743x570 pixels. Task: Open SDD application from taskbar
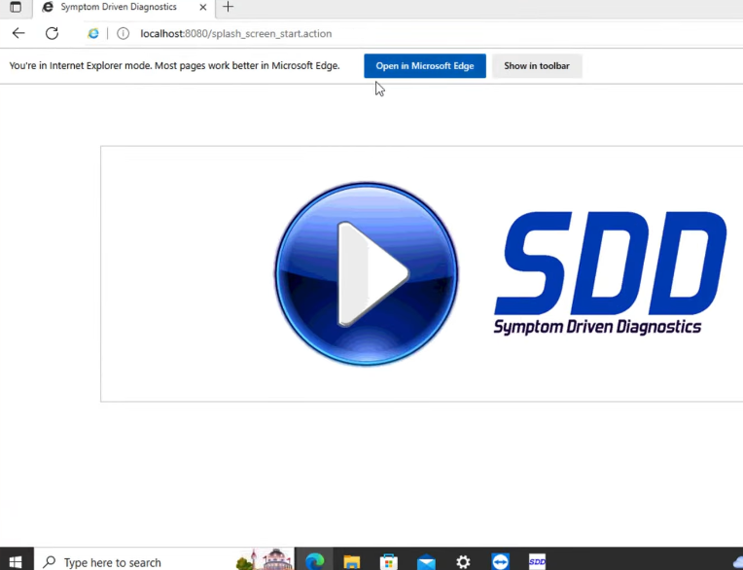[x=538, y=562]
